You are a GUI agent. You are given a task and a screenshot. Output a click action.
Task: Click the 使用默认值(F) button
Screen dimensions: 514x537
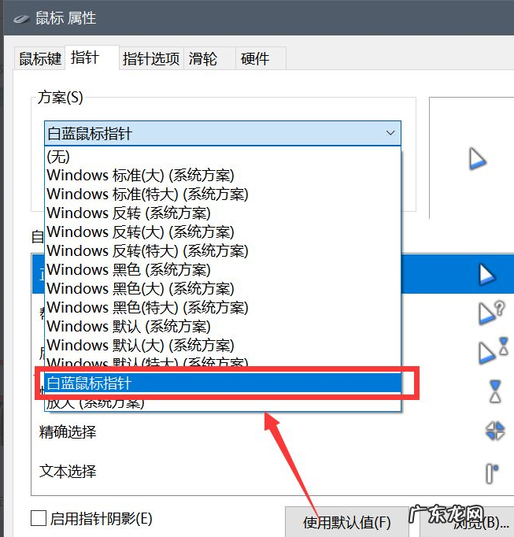pos(346,522)
